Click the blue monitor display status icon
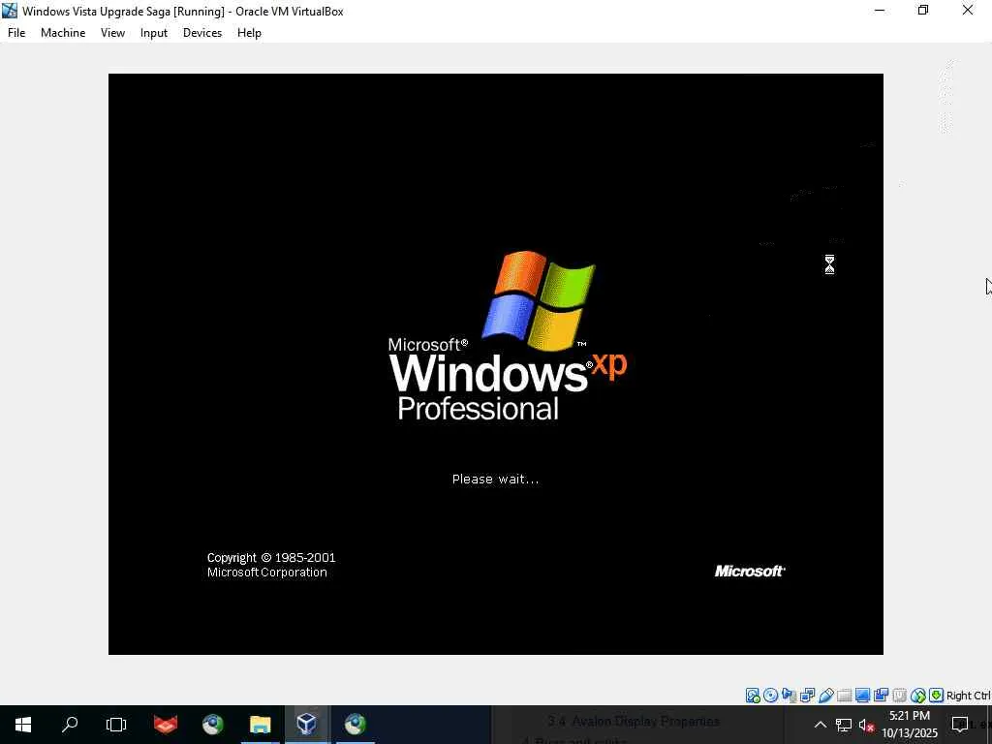The image size is (992, 744). click(x=862, y=696)
